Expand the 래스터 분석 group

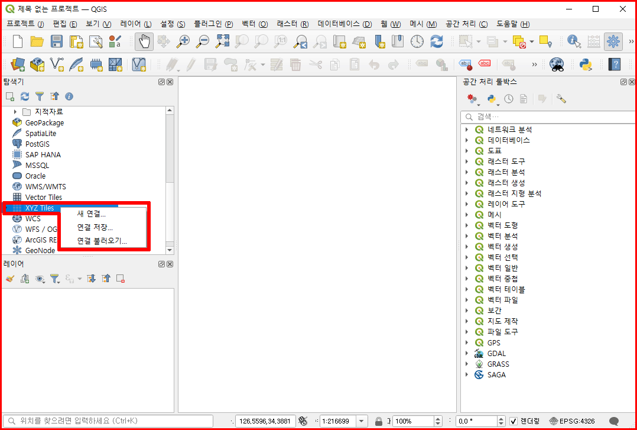point(467,172)
